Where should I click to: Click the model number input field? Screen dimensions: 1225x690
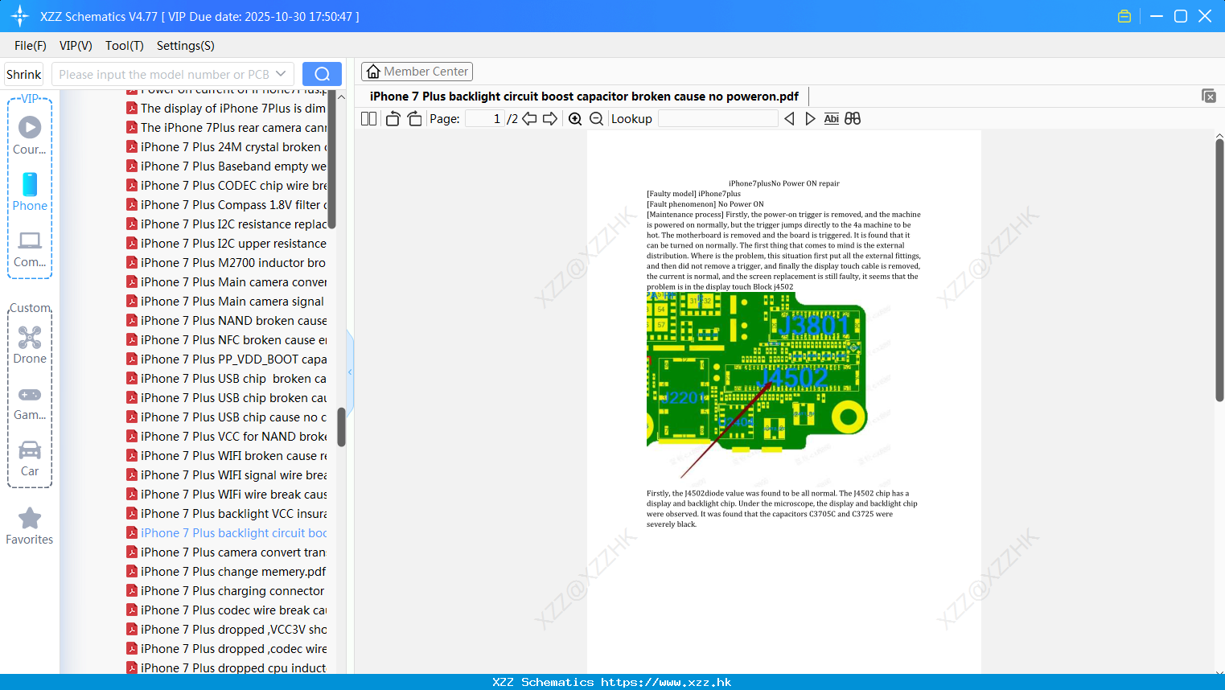pyautogui.click(x=163, y=74)
